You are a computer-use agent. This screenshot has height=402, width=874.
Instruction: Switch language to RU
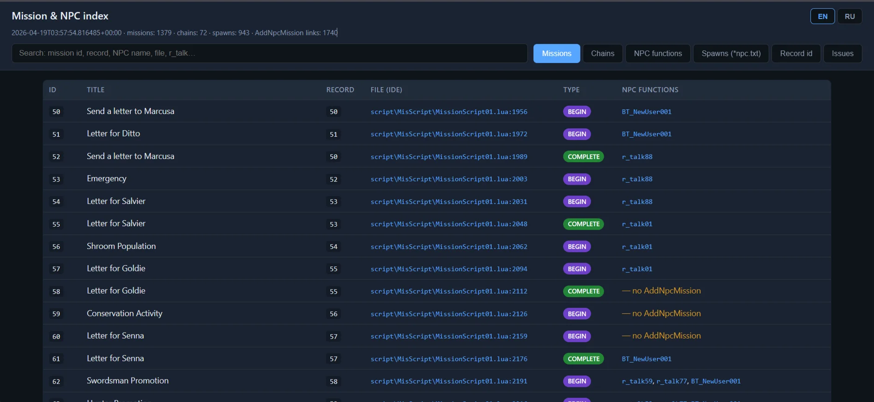(x=849, y=16)
